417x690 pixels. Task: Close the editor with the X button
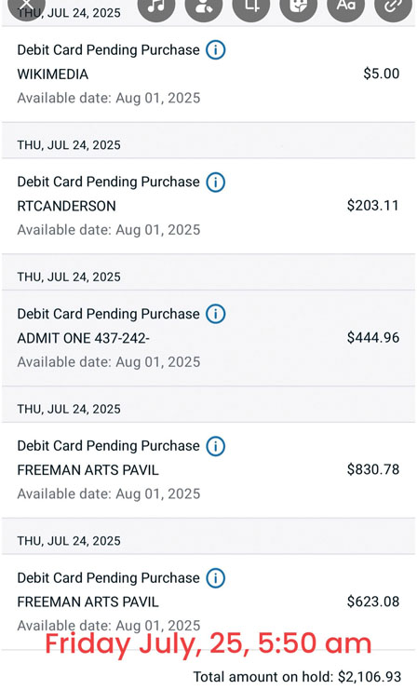coord(26,7)
